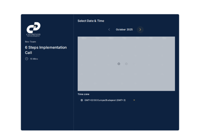Click the Rev Team label

tap(30, 42)
